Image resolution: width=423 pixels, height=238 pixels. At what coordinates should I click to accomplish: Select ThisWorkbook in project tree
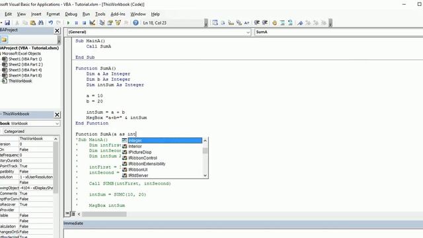pos(20,81)
